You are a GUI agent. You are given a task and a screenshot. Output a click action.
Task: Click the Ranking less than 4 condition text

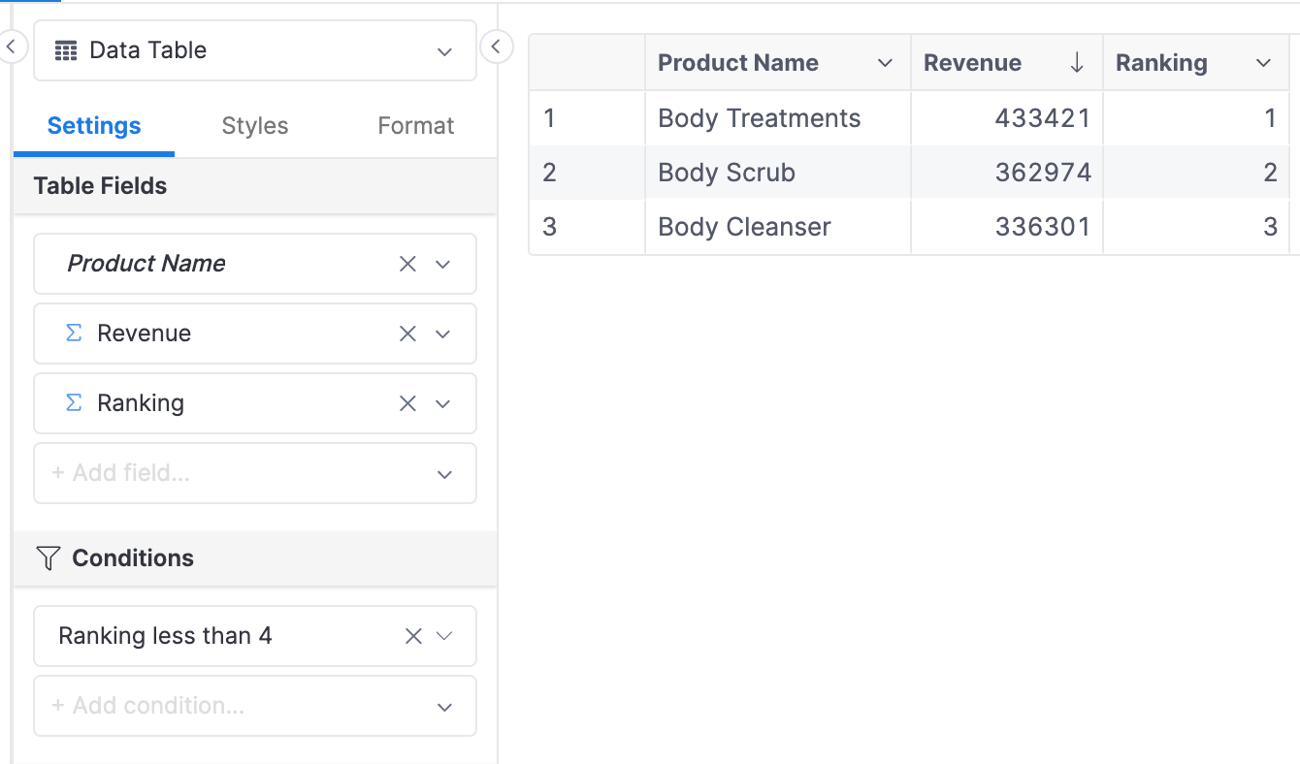point(165,636)
